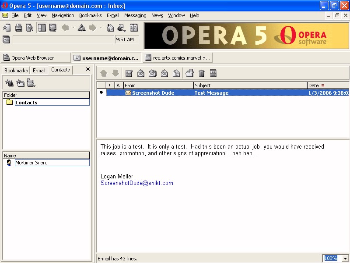The width and height of the screenshot is (350, 263).
Task: Click the Reload triangle icon
Action: click(x=82, y=28)
